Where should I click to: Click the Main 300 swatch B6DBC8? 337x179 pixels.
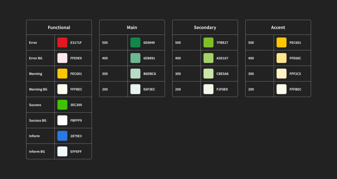(x=135, y=74)
